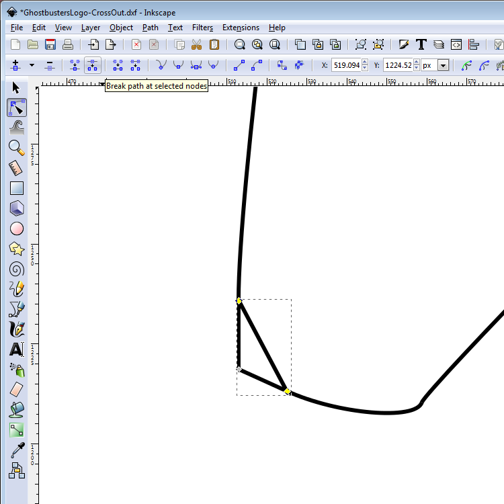Pick the Eraser tool
This screenshot has width=504, height=504.
pos(17,390)
